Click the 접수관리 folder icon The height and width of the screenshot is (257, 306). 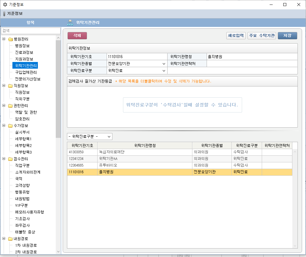[10, 159]
